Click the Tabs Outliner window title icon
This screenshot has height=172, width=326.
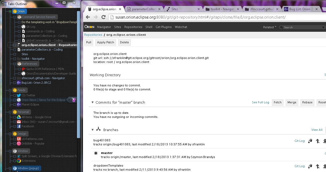tap(4, 4)
